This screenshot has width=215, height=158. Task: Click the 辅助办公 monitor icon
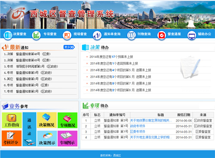pyautogui.click(x=192, y=35)
